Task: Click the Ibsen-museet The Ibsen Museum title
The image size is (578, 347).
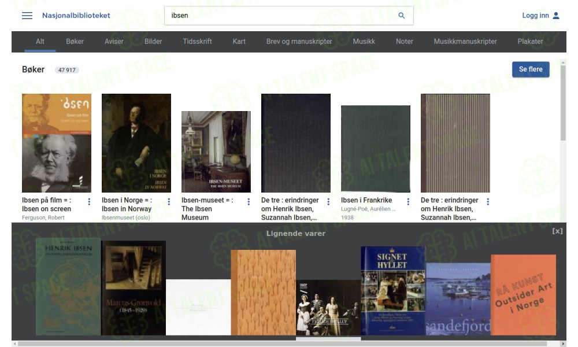Action: click(207, 209)
